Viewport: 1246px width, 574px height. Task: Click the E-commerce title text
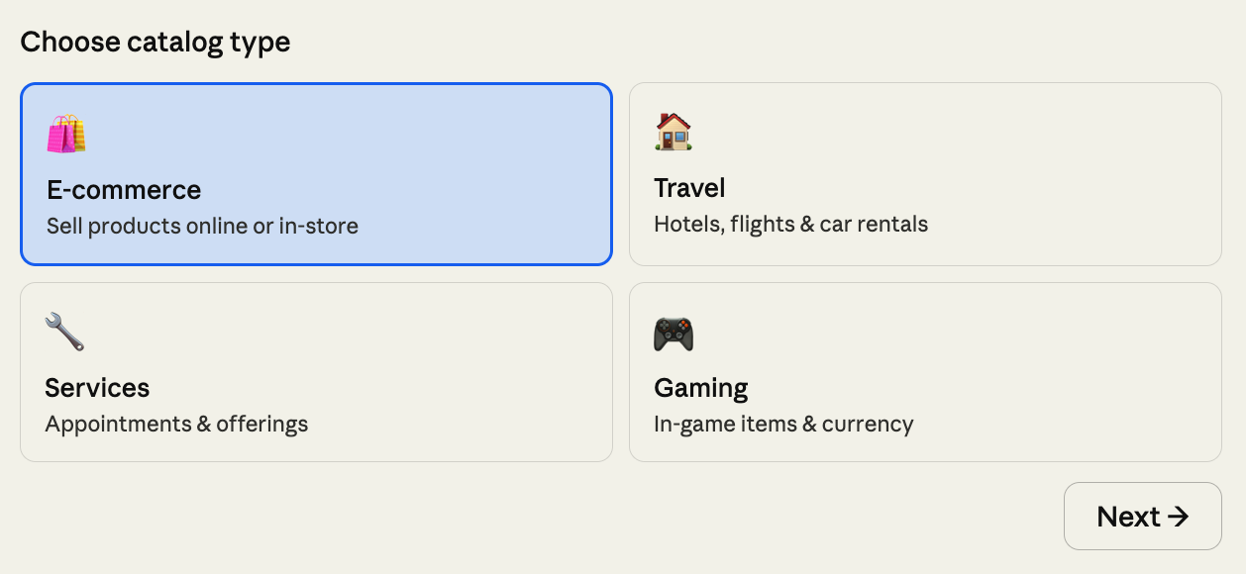pyautogui.click(x=124, y=190)
